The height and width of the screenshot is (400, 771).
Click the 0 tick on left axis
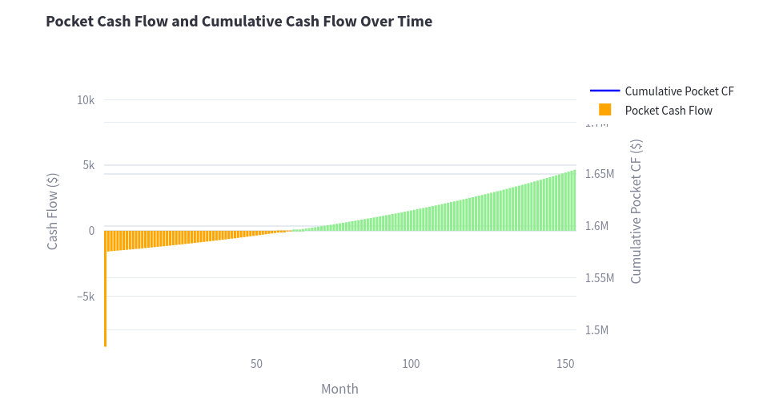pyautogui.click(x=91, y=231)
